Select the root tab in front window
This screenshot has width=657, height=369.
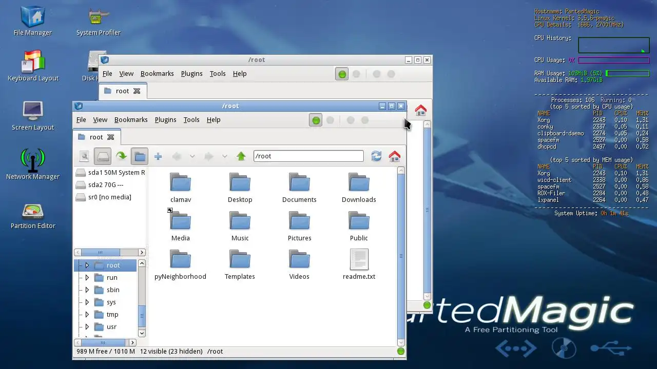pos(96,137)
